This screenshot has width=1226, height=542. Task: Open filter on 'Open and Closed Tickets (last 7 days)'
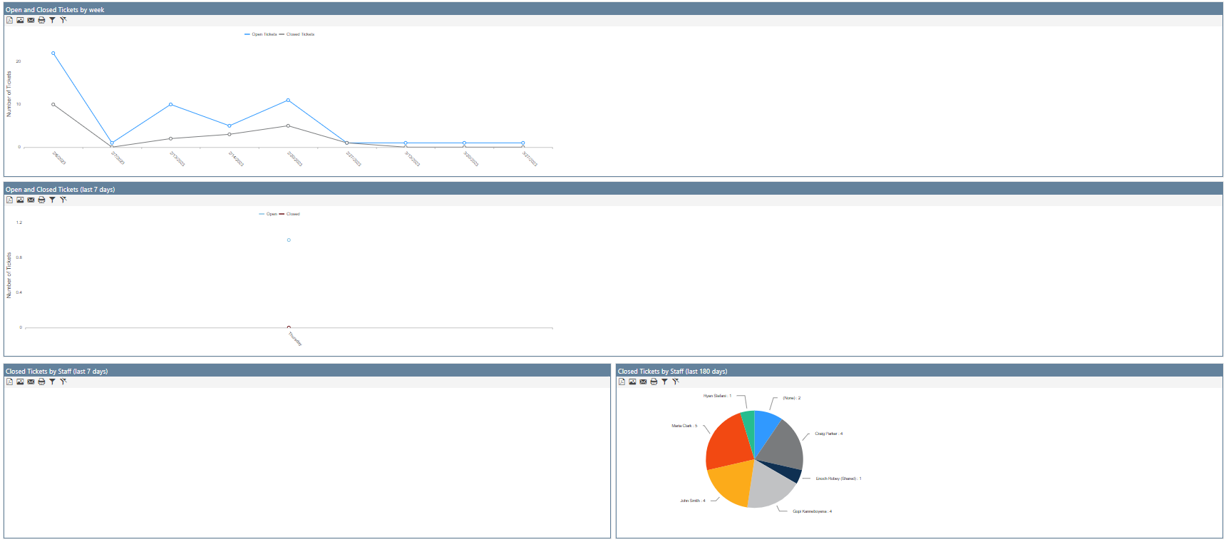[x=52, y=200]
